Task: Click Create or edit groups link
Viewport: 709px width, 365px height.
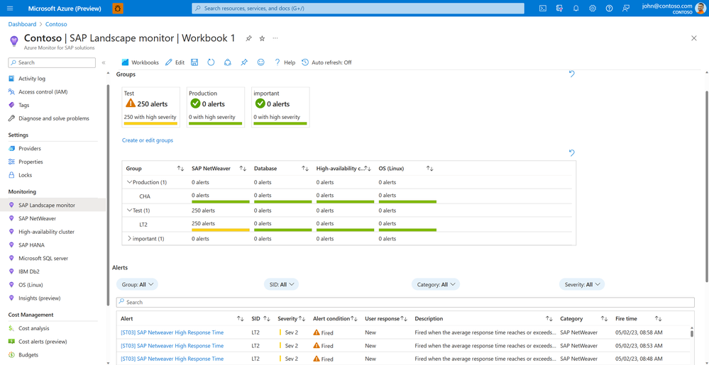Action: tap(148, 140)
